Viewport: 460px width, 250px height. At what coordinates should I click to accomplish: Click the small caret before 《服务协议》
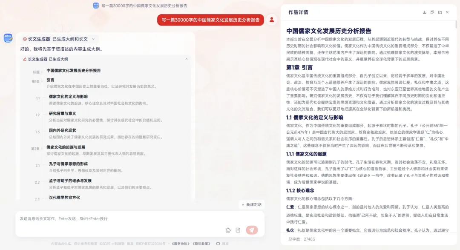[x=169, y=244]
